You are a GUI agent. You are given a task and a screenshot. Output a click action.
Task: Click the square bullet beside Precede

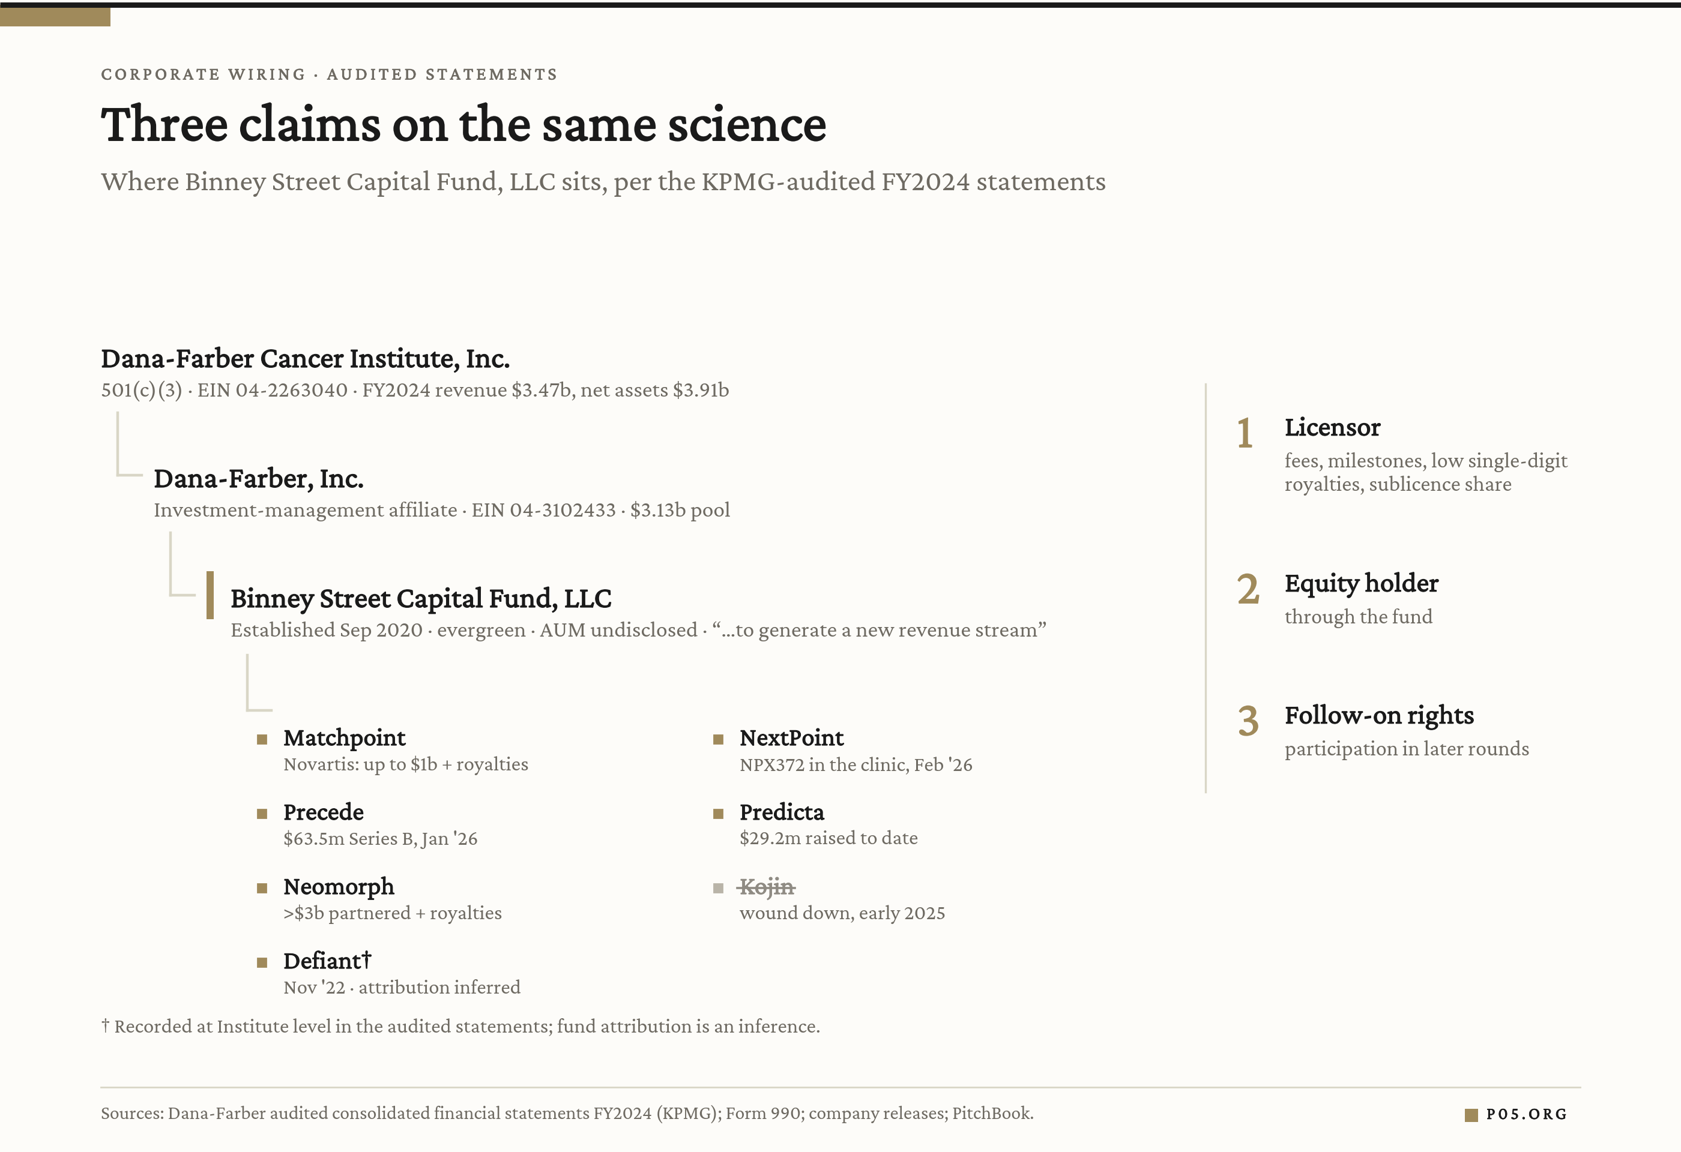click(x=262, y=814)
